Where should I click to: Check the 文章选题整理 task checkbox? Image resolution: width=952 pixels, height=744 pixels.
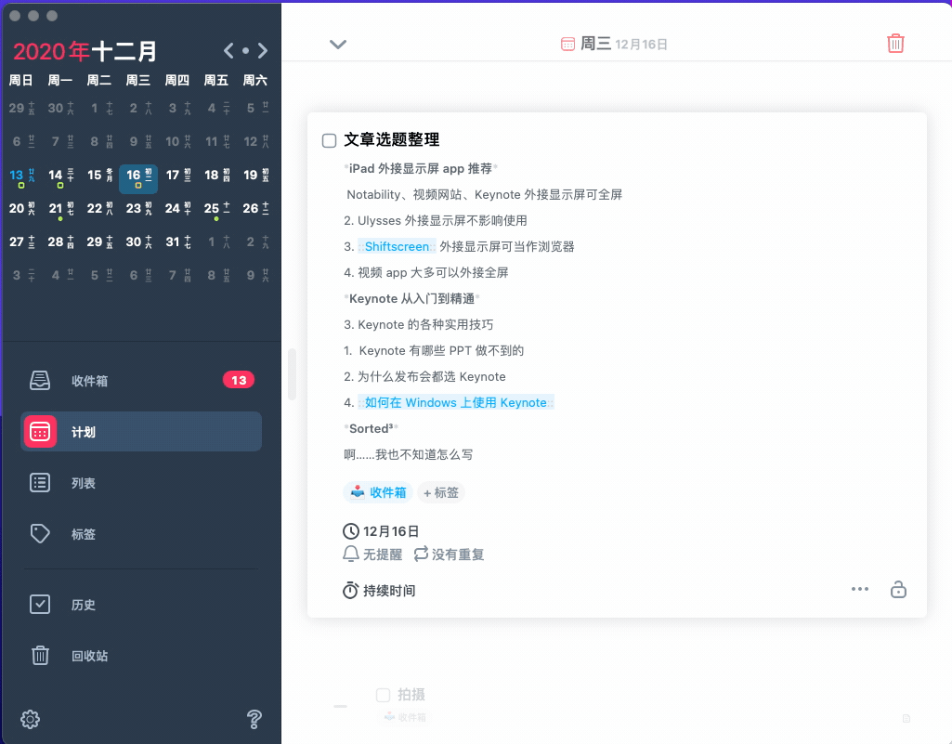click(x=329, y=141)
